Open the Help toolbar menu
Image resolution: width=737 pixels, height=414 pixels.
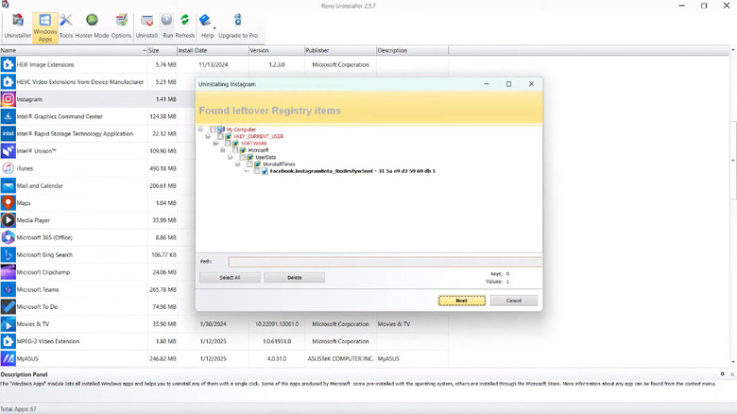pyautogui.click(x=207, y=26)
